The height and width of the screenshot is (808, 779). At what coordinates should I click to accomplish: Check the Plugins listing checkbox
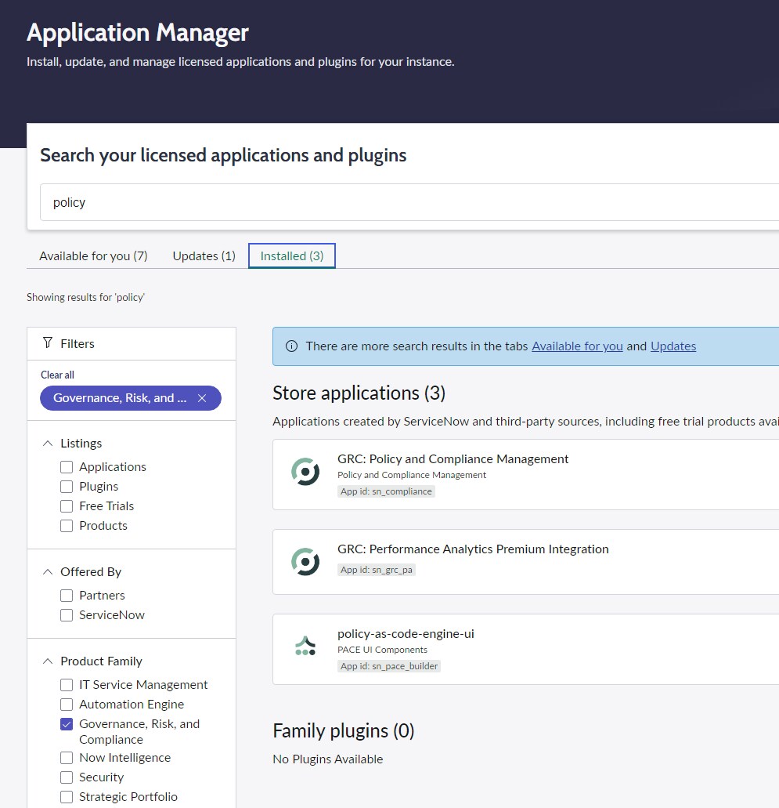(67, 487)
